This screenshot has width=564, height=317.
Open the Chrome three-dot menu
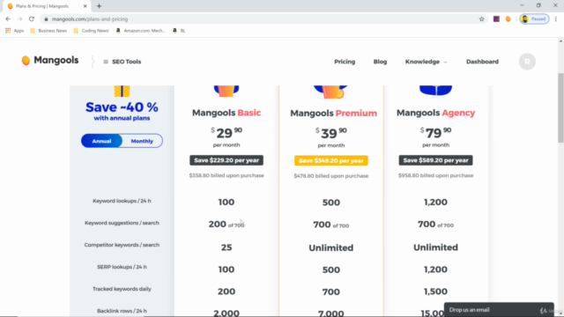point(556,19)
